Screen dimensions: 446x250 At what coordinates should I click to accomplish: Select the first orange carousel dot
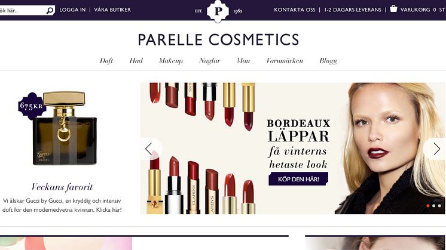pyautogui.click(x=428, y=206)
